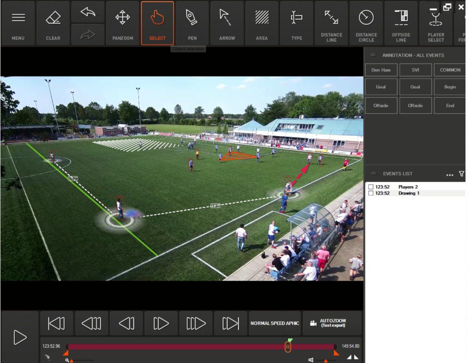The height and width of the screenshot is (363, 468).
Task: Fast step forward multiple frames
Action: click(196, 323)
